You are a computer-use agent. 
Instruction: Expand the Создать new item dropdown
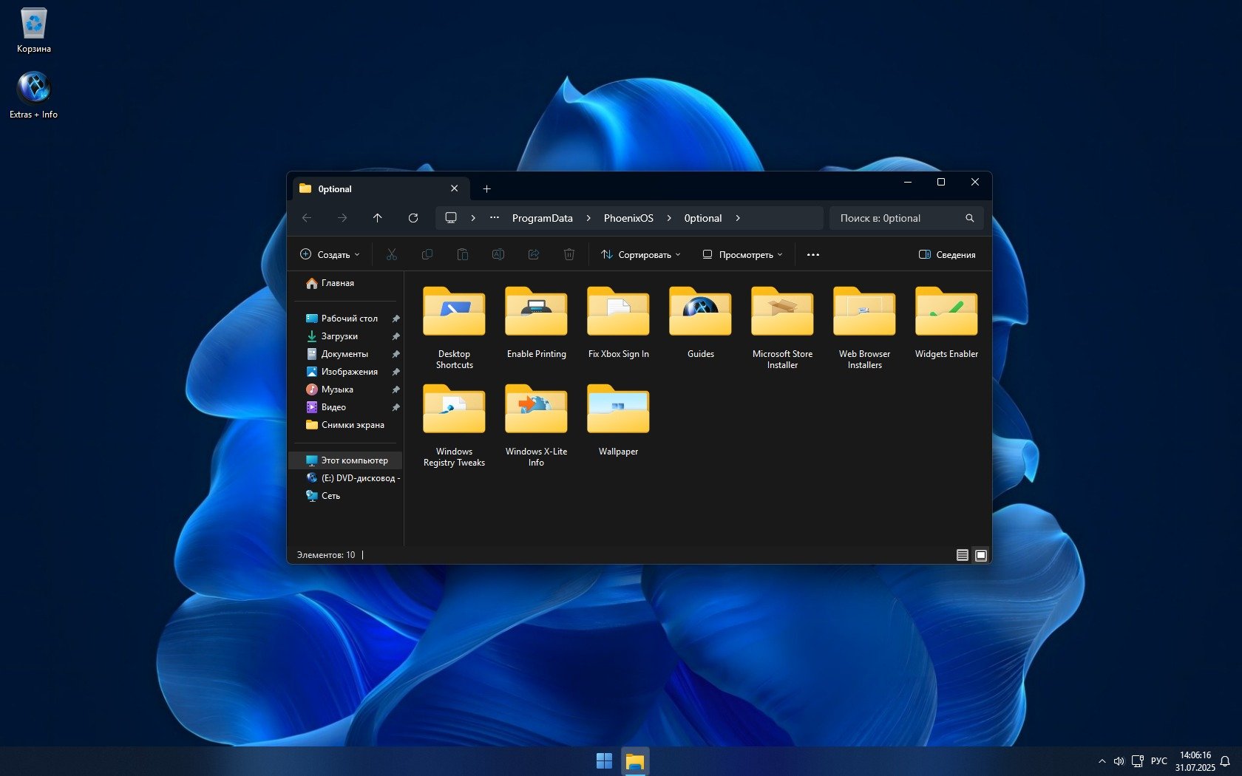coord(330,255)
